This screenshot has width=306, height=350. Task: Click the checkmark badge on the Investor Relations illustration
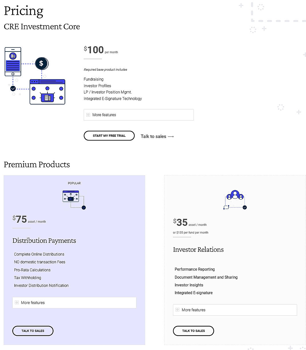click(x=245, y=207)
